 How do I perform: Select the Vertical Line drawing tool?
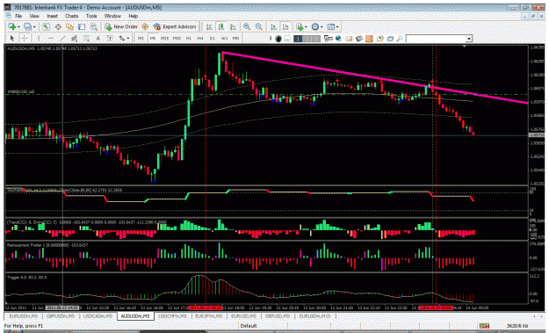pyautogui.click(x=39, y=38)
